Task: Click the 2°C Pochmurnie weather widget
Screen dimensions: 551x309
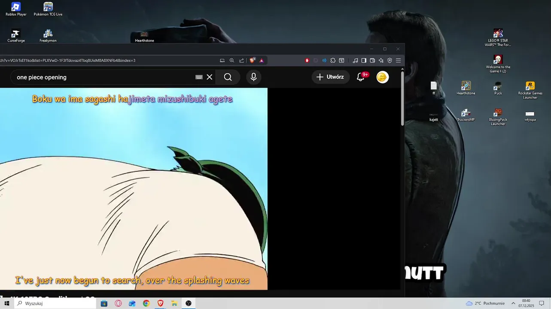Action: pyautogui.click(x=485, y=303)
